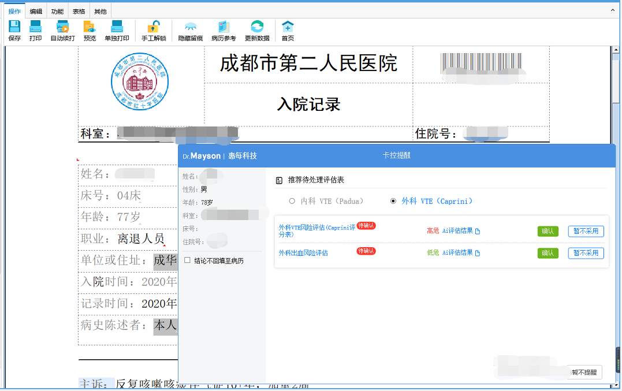Click the 手工解锁 unlock icon
Viewport: 622px width, 391px height.
[x=154, y=27]
